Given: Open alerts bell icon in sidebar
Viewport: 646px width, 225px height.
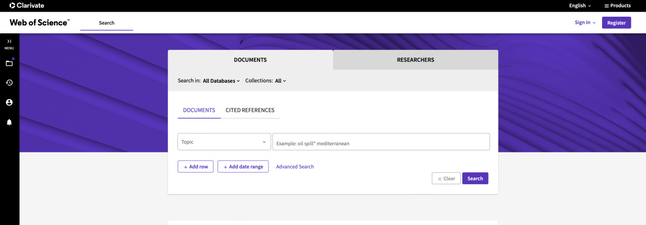Looking at the screenshot, I should pos(9,122).
